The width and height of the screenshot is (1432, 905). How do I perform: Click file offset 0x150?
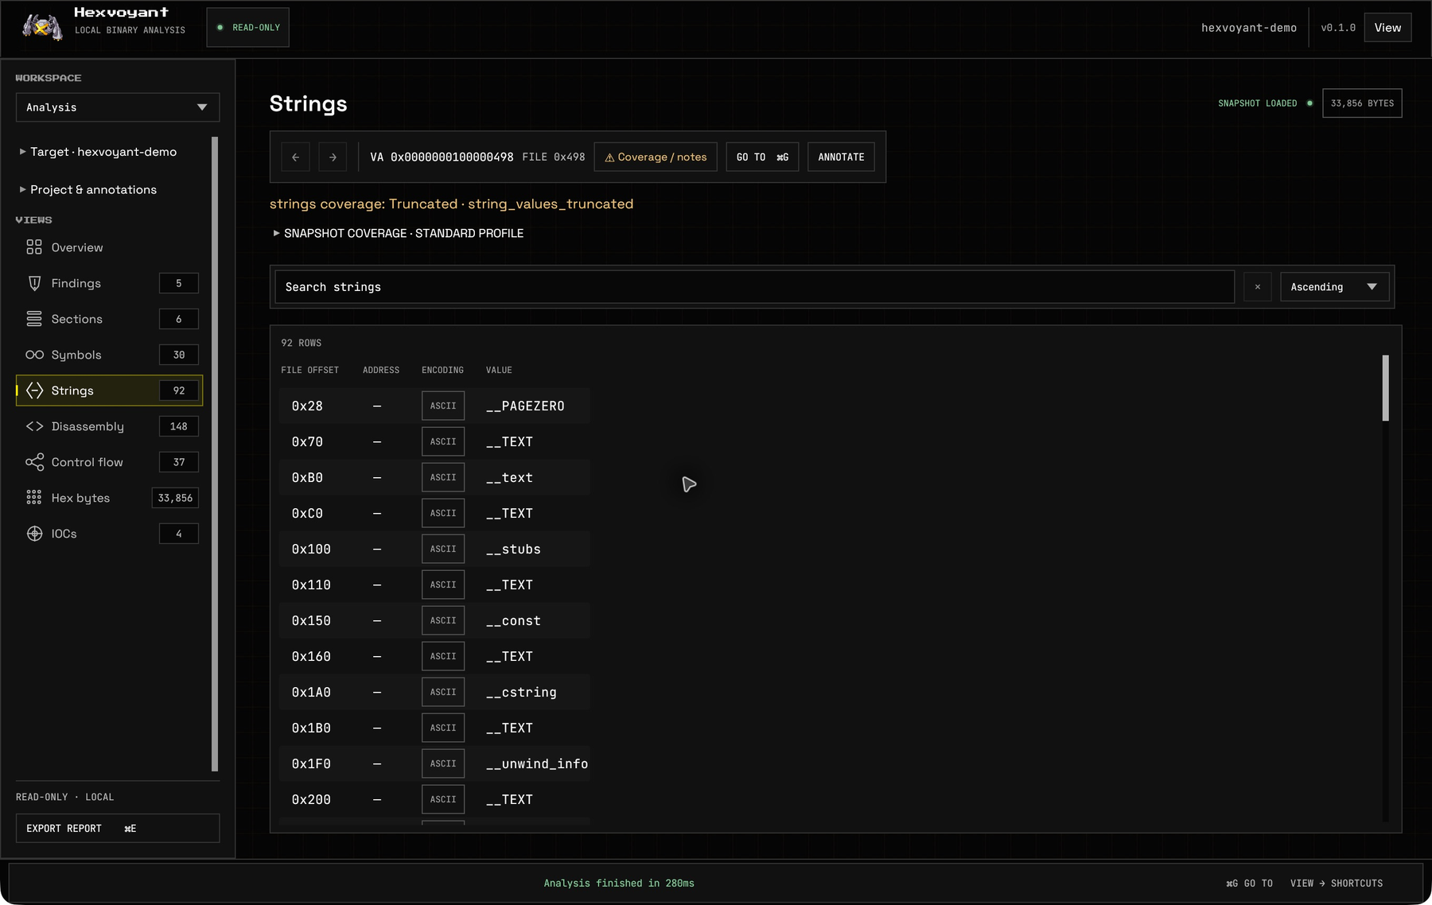311,620
